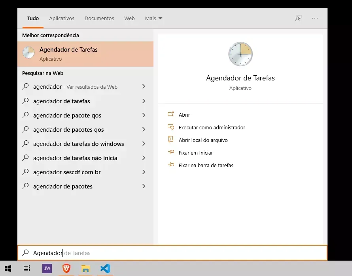Expand the 'agendador de tarefas do windows' arrow
The image size is (352, 276).
(144, 144)
